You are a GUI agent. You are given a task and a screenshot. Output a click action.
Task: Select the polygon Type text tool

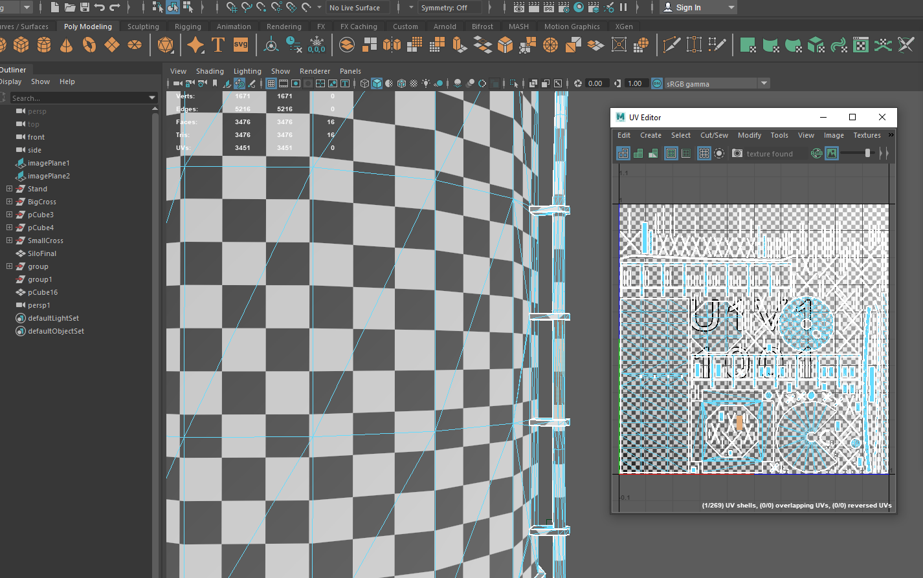click(218, 45)
